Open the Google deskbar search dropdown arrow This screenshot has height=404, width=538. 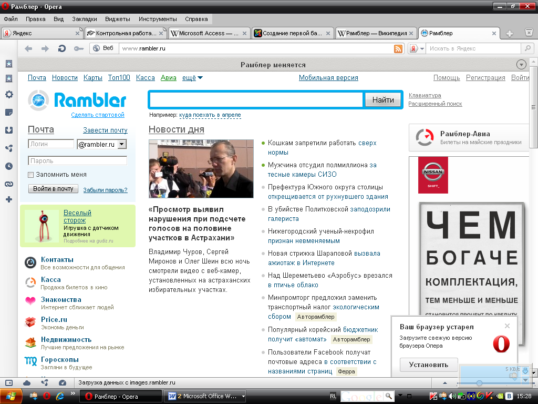400,396
